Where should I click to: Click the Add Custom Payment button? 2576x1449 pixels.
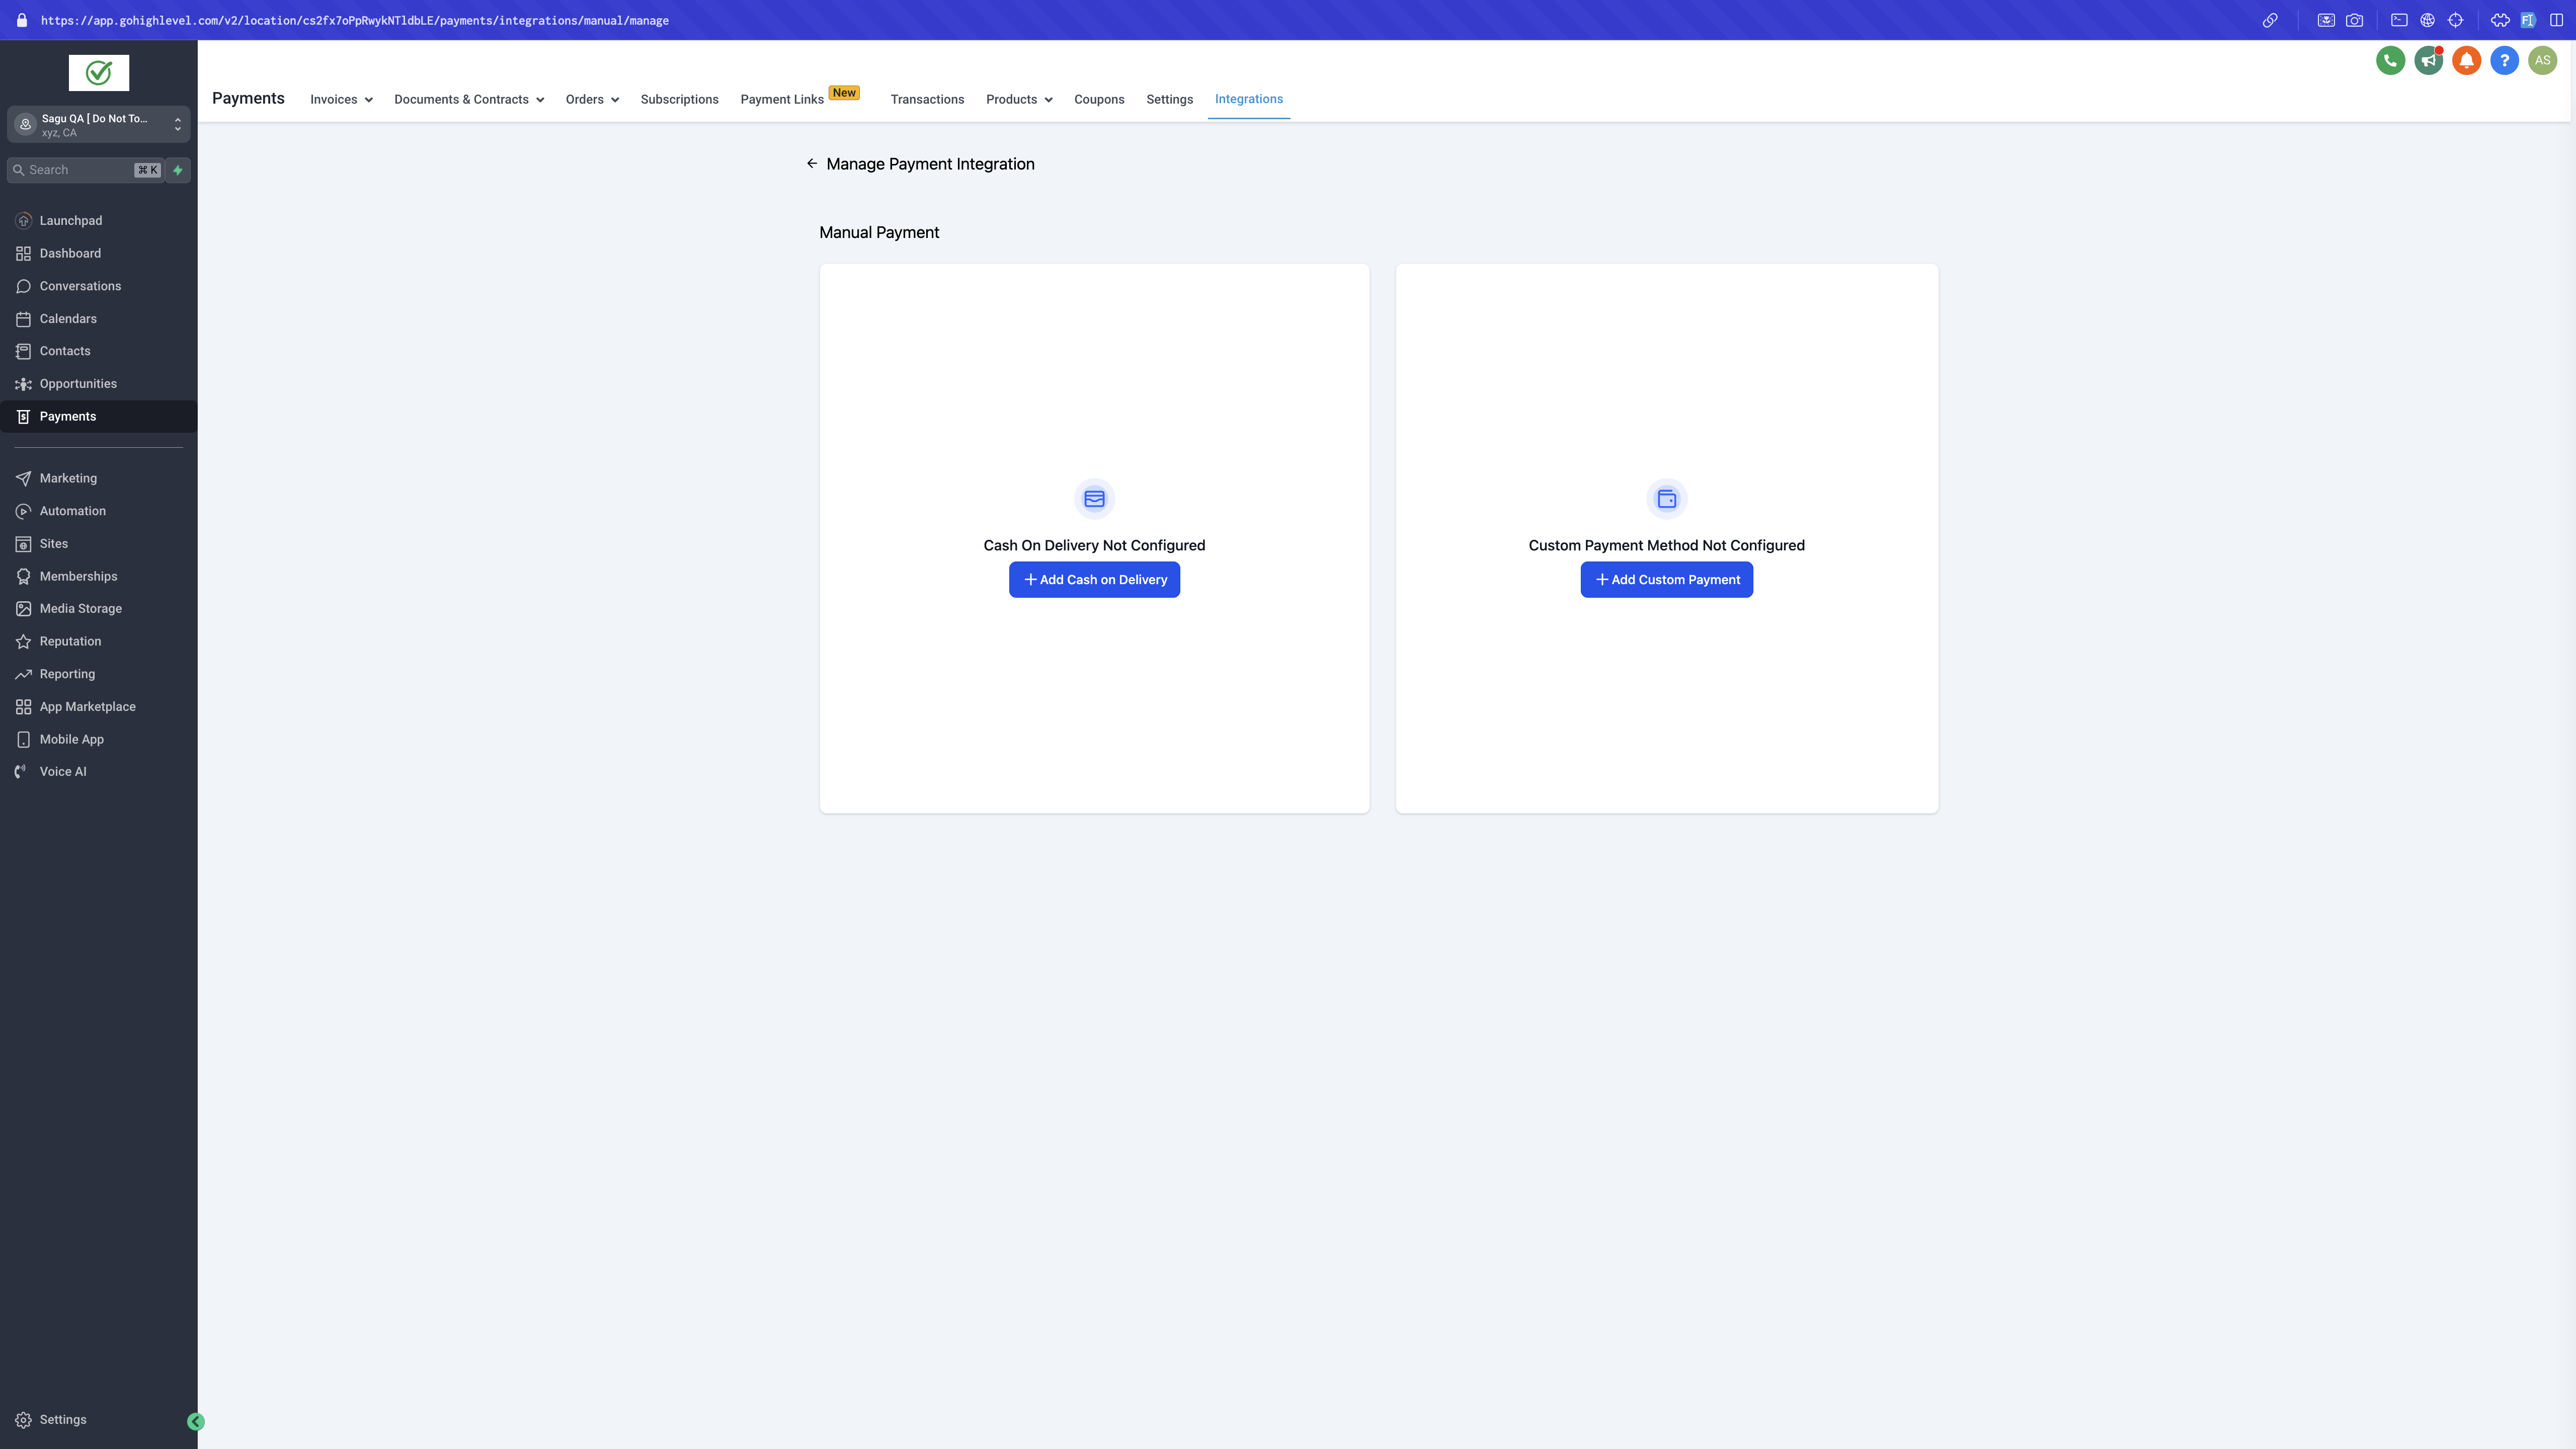[1666, 580]
